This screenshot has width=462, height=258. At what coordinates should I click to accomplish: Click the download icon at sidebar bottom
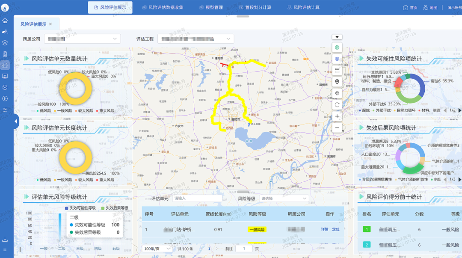click(5, 239)
